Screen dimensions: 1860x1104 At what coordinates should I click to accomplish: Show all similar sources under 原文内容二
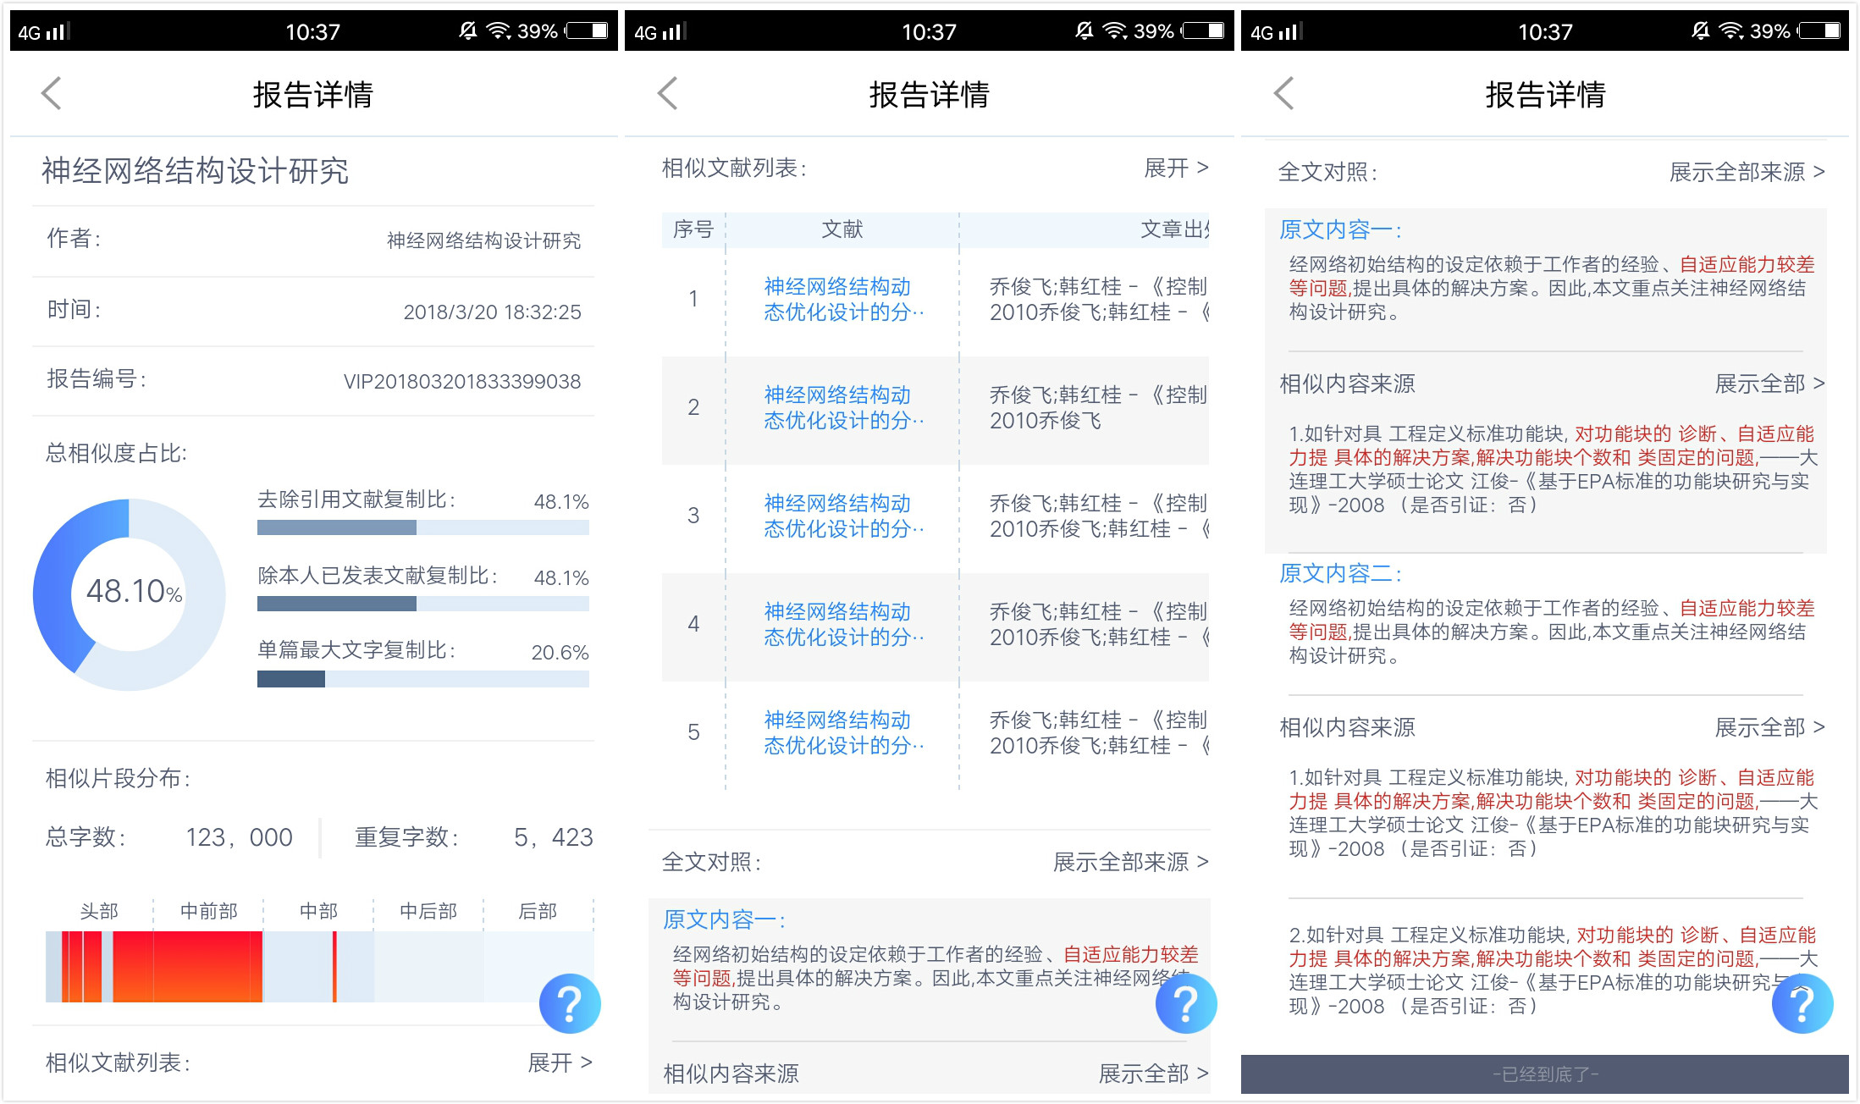tap(1769, 727)
